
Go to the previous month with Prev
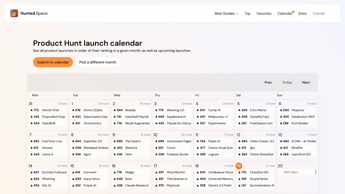pos(268,82)
